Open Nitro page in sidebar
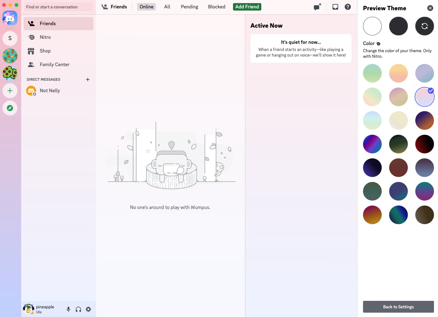 point(58,37)
